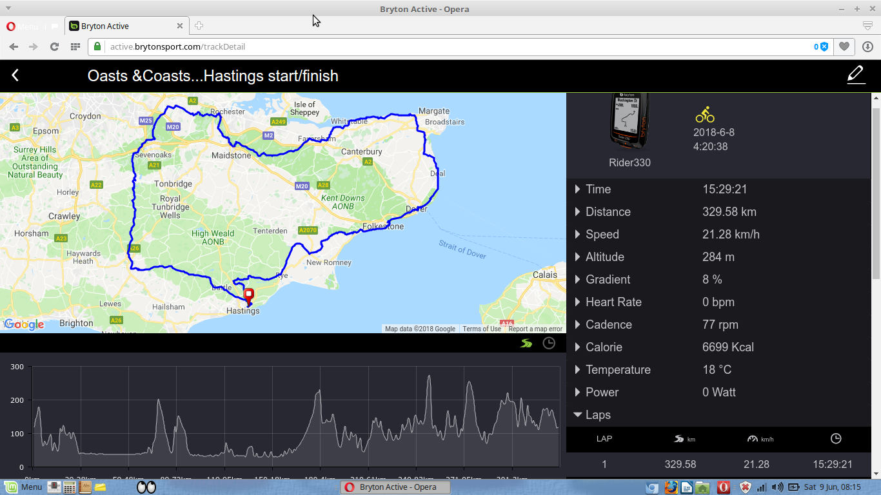Open home folder green icon in panel
This screenshot has width=881, height=495.
[x=702, y=487]
